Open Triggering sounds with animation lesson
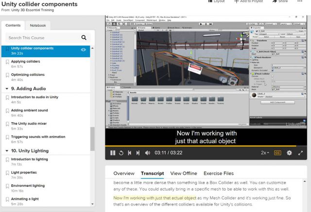This screenshot has width=311, height=212. pyautogui.click(x=38, y=137)
